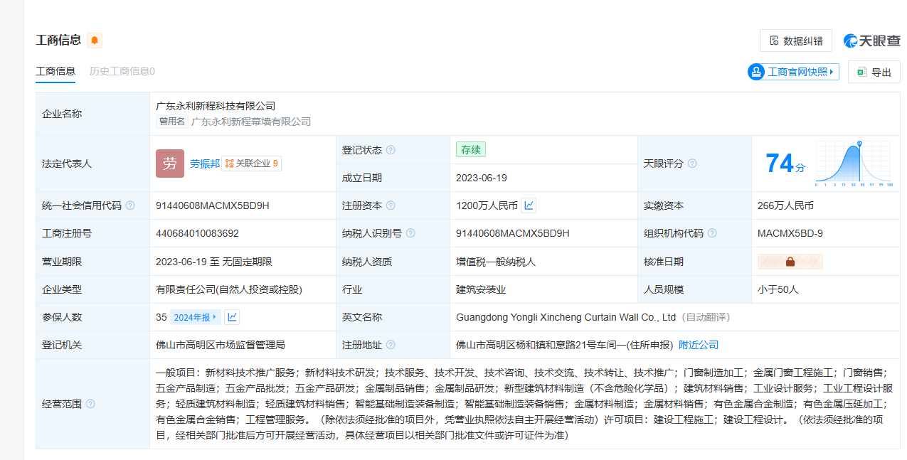Click the locked 核准日期 padlock icon
The image size is (907, 460).
tap(790, 262)
